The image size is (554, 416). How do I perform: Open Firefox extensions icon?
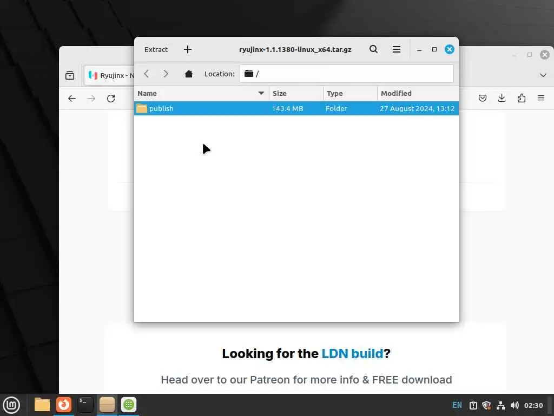click(522, 98)
